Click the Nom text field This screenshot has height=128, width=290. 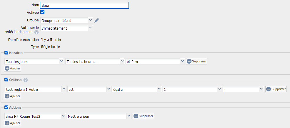pyautogui.click(x=84, y=5)
